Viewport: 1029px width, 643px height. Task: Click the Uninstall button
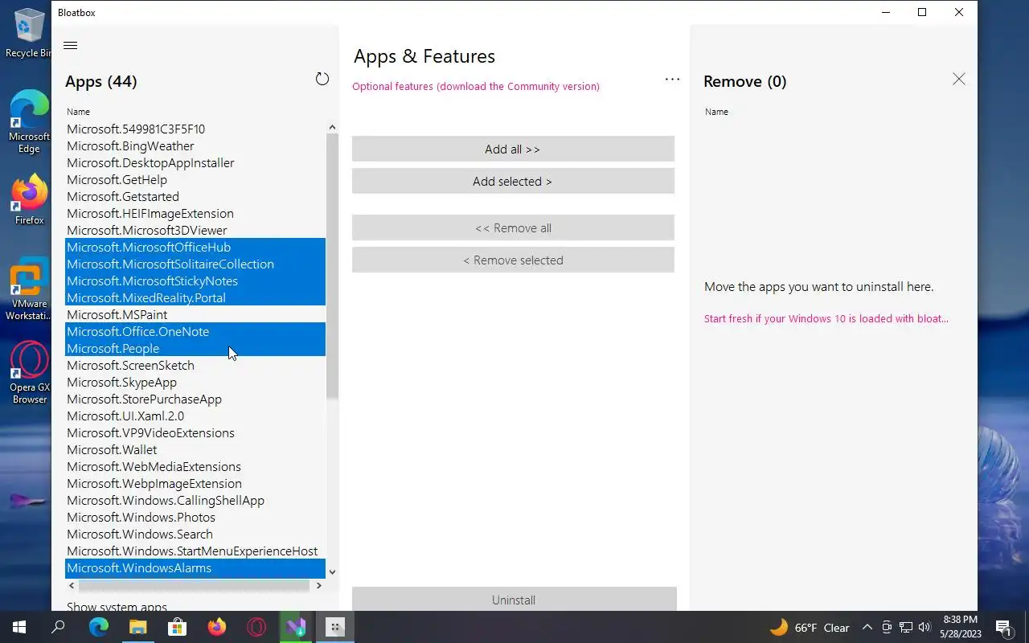point(514,600)
